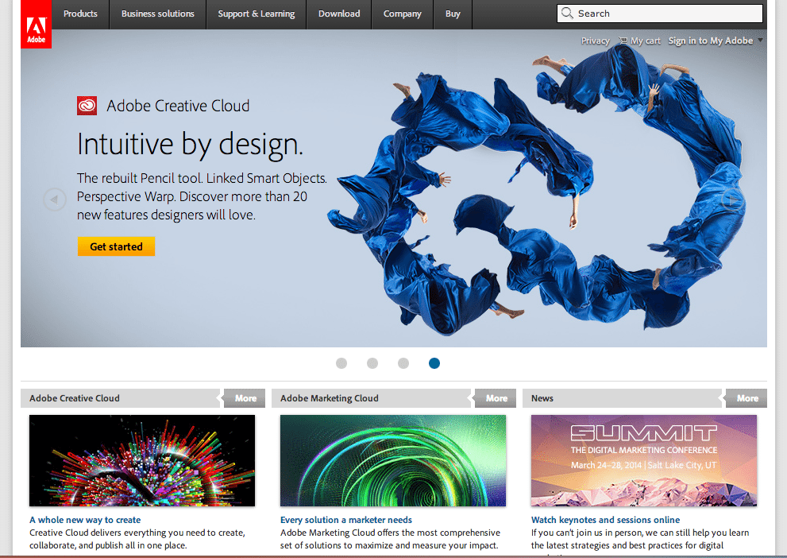Screen dimensions: 787x558
Task: Open the shopping cart via the cart icon
Action: (x=625, y=41)
